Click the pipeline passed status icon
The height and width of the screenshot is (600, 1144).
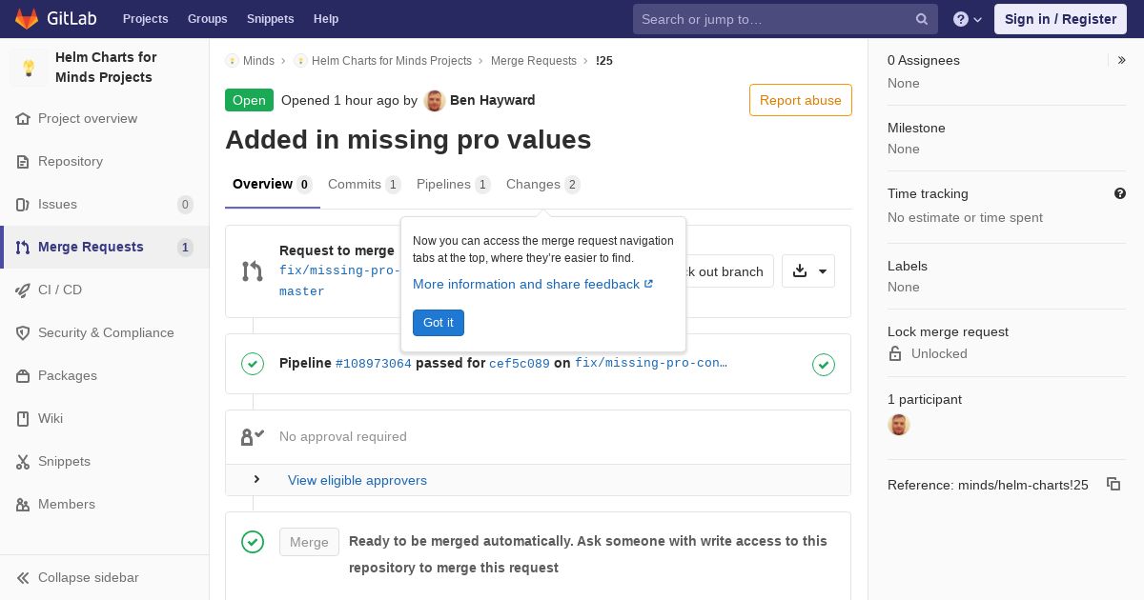pyautogui.click(x=253, y=363)
